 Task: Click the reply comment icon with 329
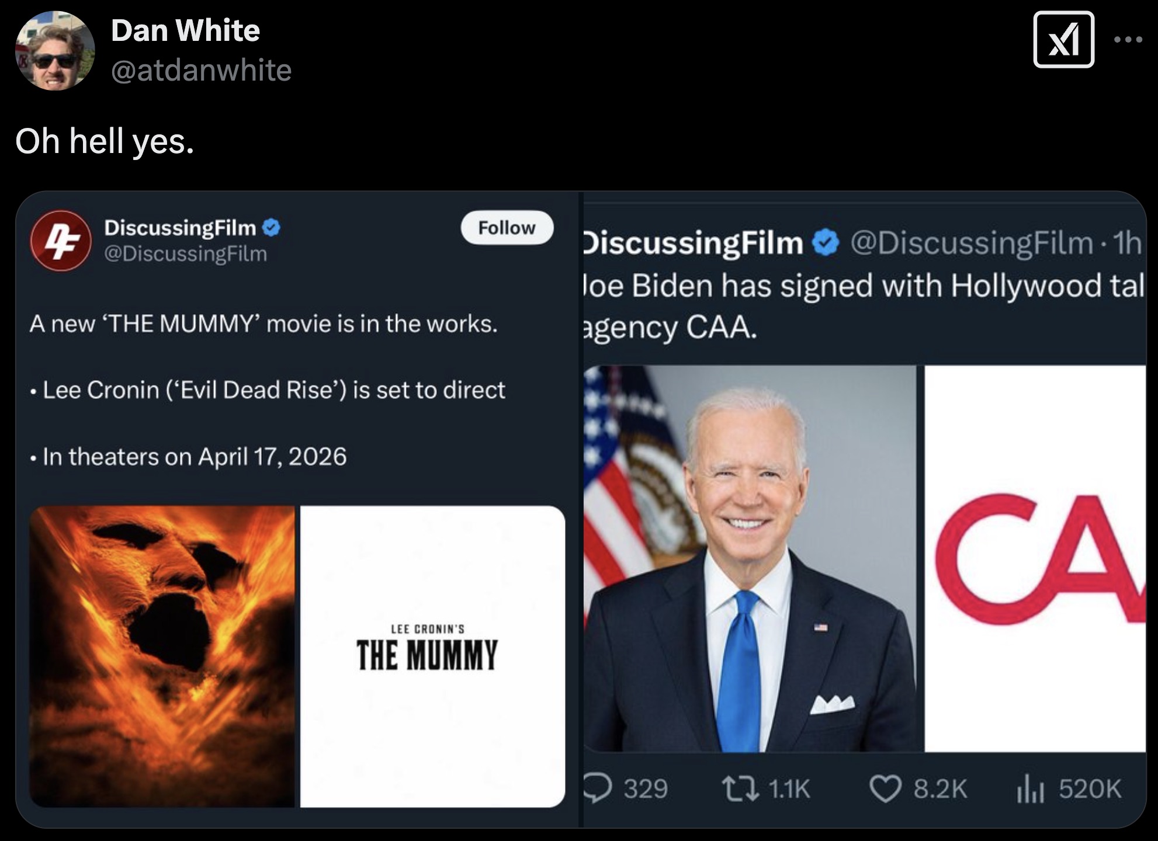pos(597,788)
